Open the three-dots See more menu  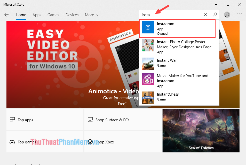coord(240,15)
